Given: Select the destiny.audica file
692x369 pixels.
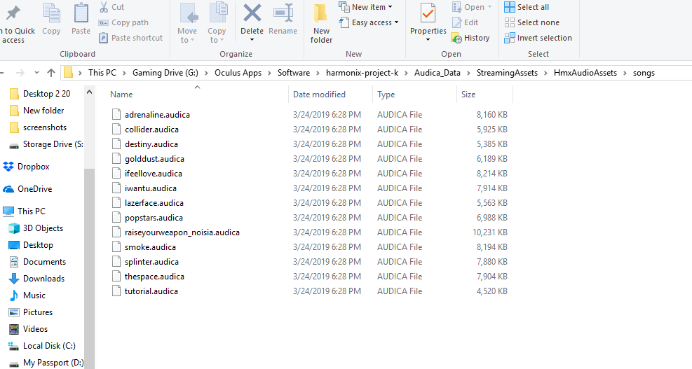Looking at the screenshot, I should tap(151, 144).
